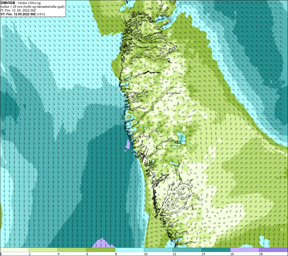This screenshot has height=256, width=288.
Task: Click the small purple wind patch near the coast
Action: (128, 144)
